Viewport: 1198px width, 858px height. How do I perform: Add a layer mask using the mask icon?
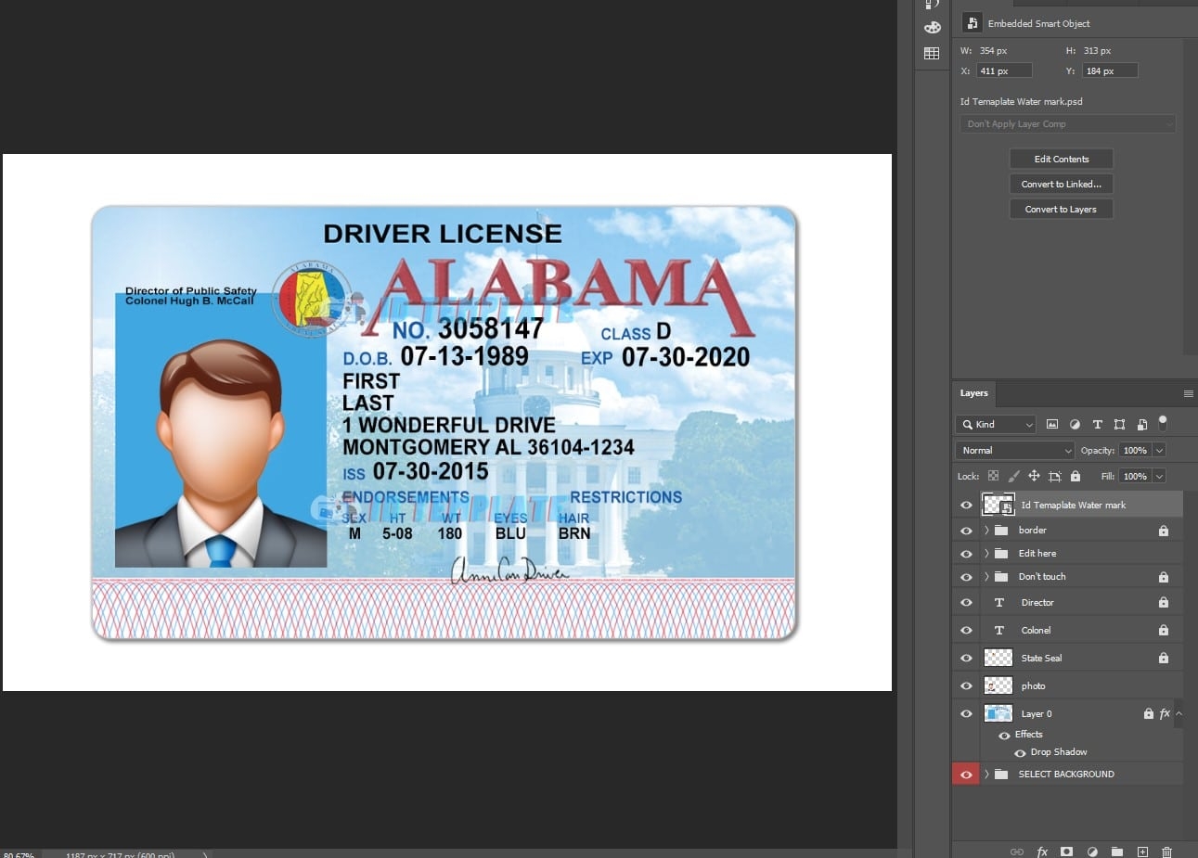(x=1067, y=852)
